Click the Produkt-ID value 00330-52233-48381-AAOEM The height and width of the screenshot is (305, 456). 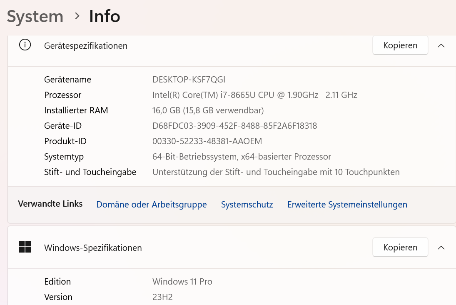pos(207,141)
